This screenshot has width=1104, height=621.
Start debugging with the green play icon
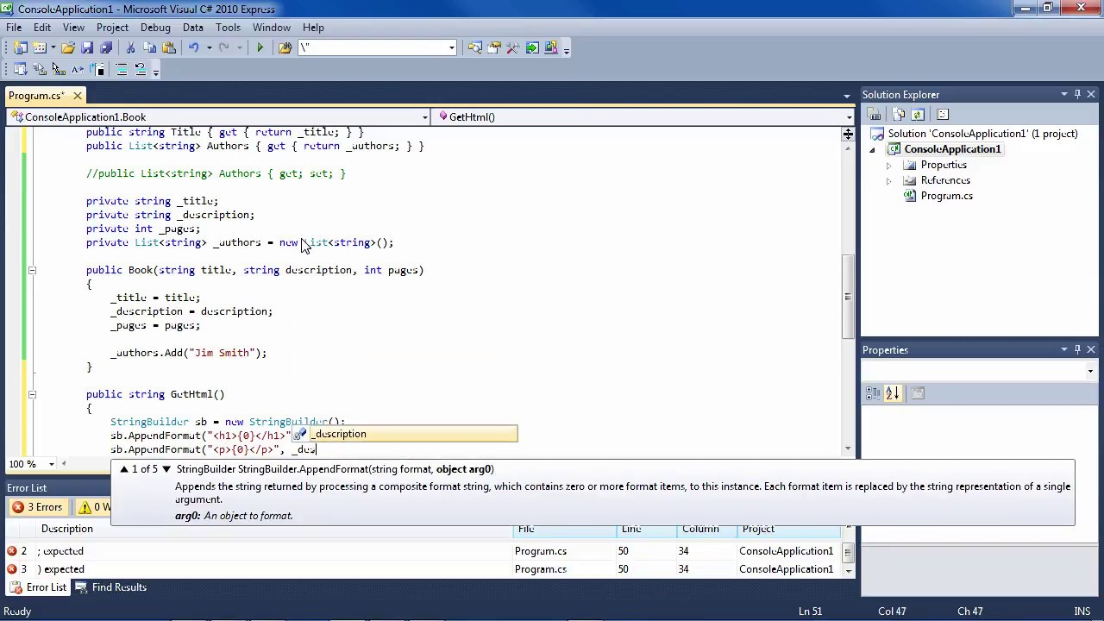click(260, 47)
